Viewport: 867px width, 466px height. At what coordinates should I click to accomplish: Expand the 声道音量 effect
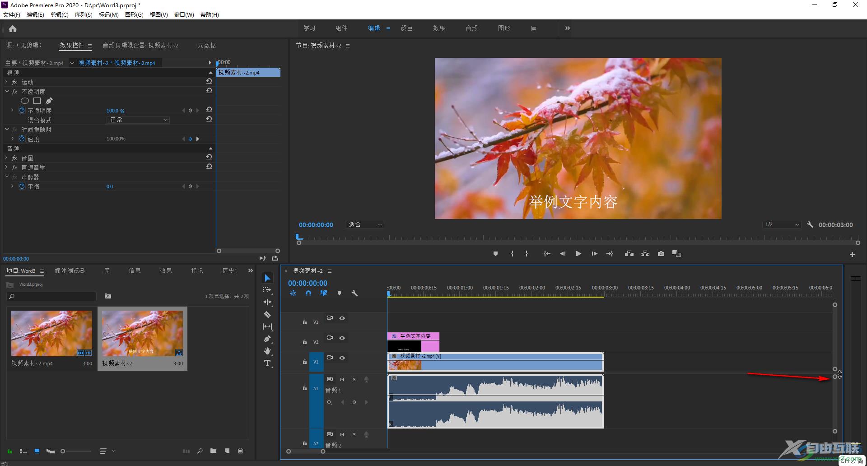pyautogui.click(x=6, y=167)
